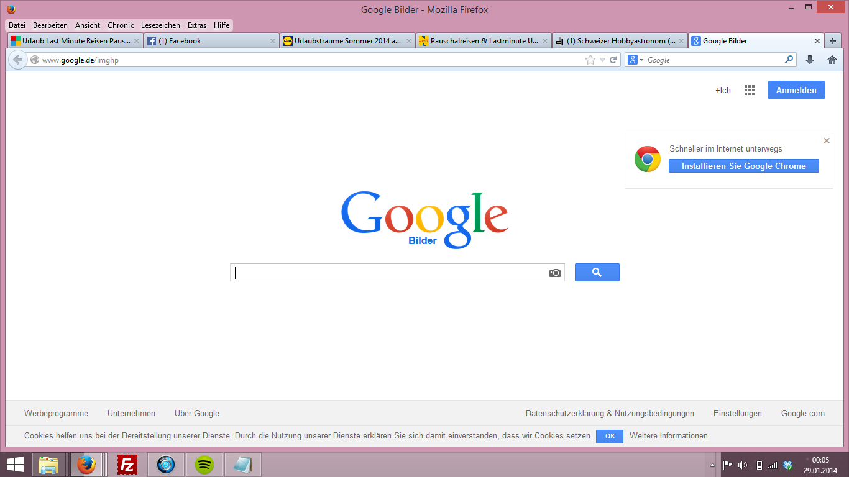Open the bookmarks dropdown arrow beside the star

tap(602, 60)
